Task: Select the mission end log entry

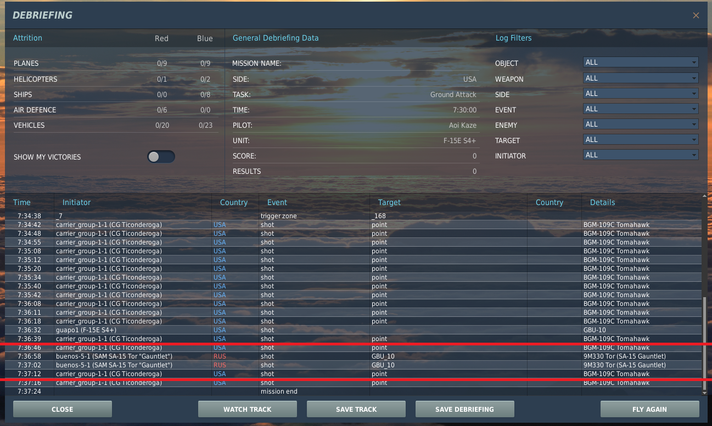Action: tap(353, 391)
